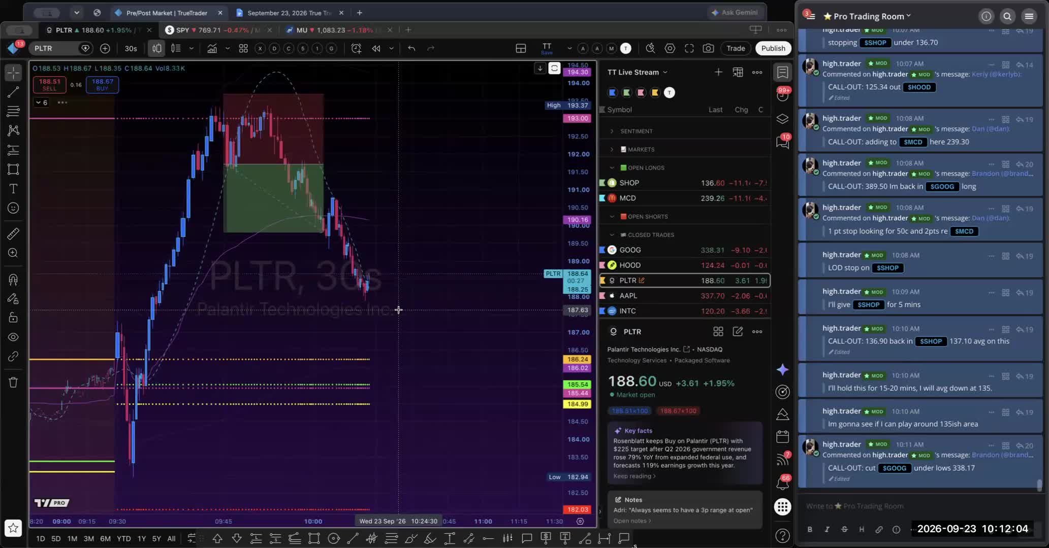1049x548 pixels.
Task: Hide all drawings with the eye icon
Action: coord(13,337)
